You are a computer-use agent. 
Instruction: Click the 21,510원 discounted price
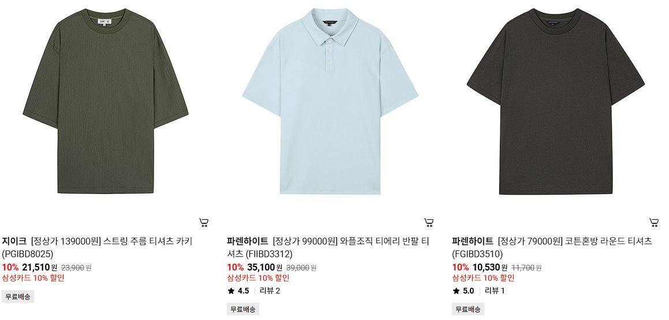pyautogui.click(x=39, y=268)
